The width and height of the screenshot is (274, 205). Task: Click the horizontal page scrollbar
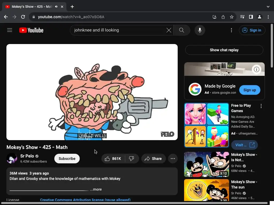coord(135,203)
